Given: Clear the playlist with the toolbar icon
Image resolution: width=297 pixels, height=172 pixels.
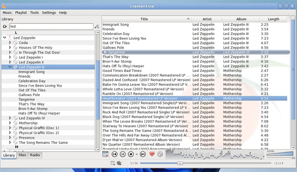Looking at the screenshot, I should point(105,154).
